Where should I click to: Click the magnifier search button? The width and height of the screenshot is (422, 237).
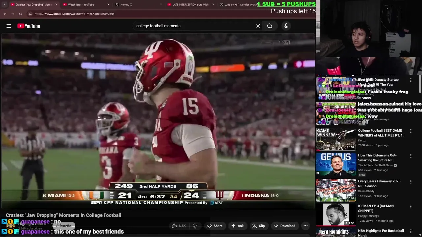(270, 26)
